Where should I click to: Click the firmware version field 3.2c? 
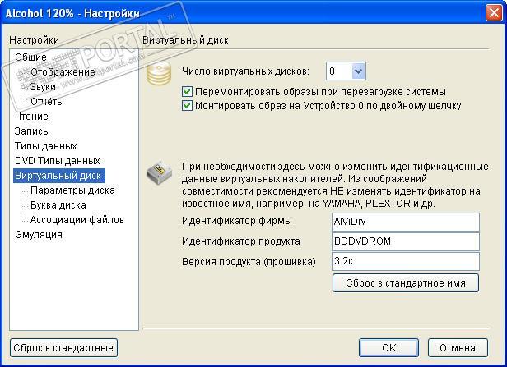(x=406, y=261)
